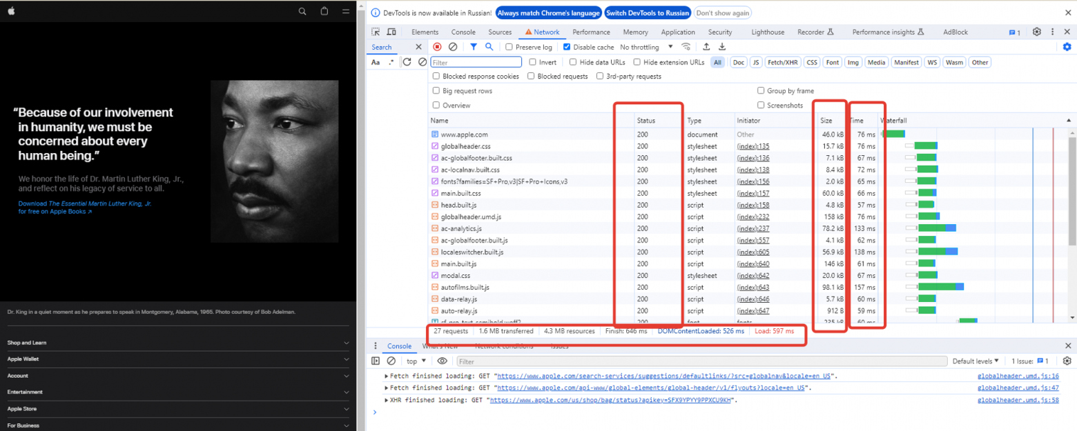Viewport: 1077px width, 431px height.
Task: Click the red record network log button
Action: [x=437, y=46]
